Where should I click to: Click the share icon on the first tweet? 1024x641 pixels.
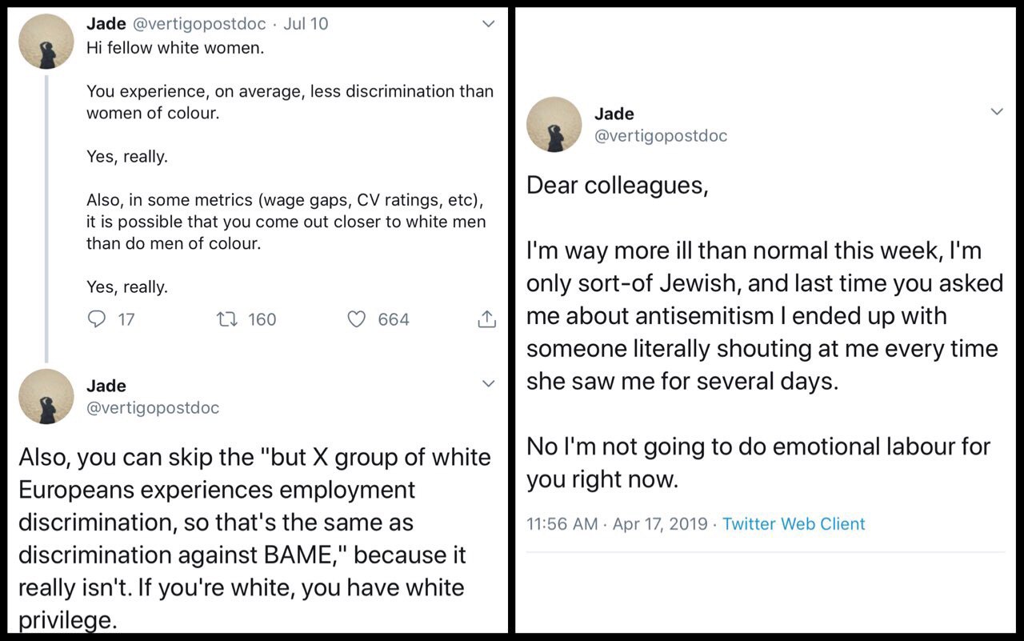coord(486,320)
